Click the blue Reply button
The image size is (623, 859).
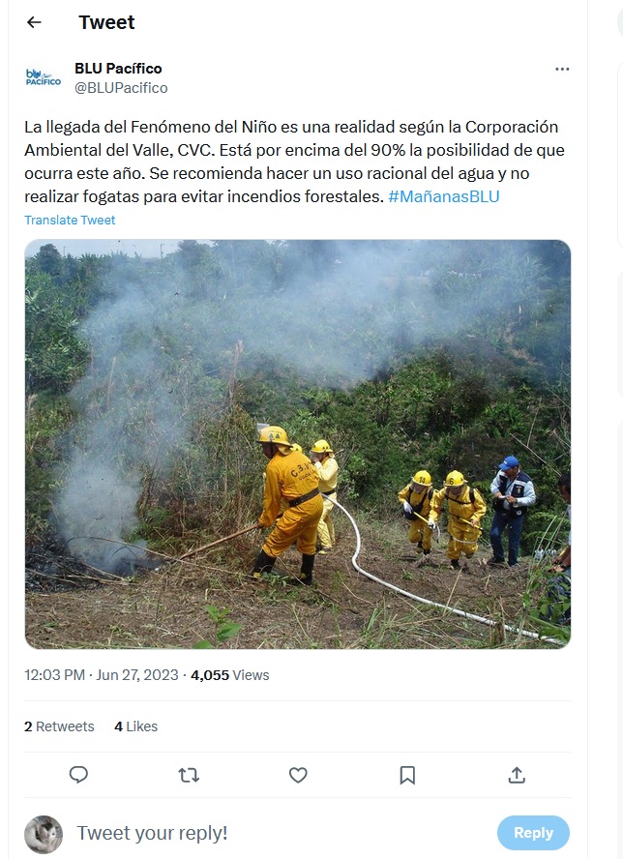click(x=533, y=833)
